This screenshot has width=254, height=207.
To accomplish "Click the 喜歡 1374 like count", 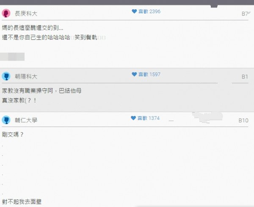I will pyautogui.click(x=149, y=118).
